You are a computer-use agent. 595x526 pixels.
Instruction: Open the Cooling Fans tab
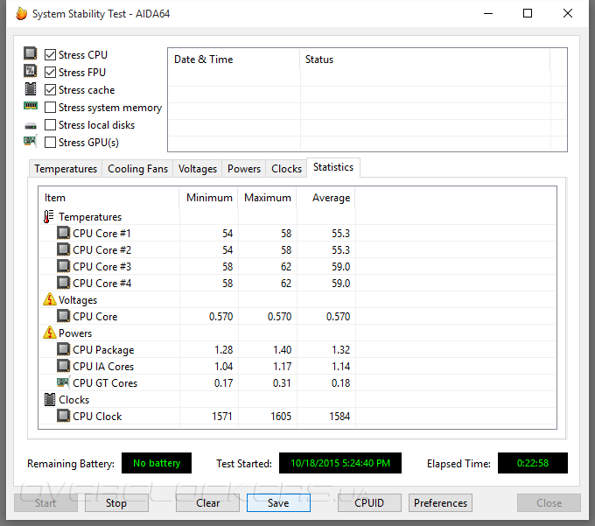[x=137, y=169]
